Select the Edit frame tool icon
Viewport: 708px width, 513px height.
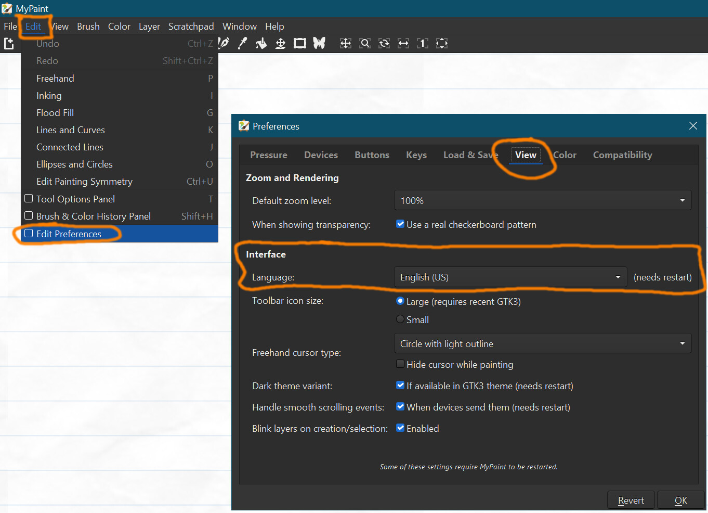pos(300,43)
